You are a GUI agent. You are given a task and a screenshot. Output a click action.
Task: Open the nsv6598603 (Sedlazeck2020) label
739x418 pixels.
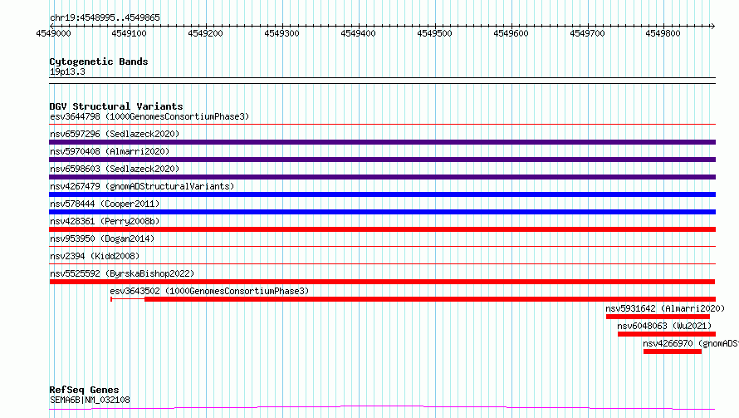[x=115, y=169]
